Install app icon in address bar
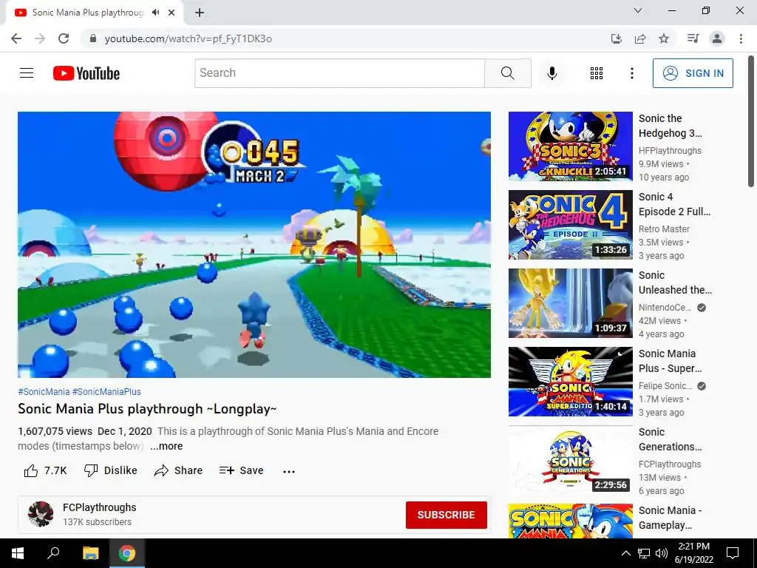The image size is (757, 568). pos(616,38)
